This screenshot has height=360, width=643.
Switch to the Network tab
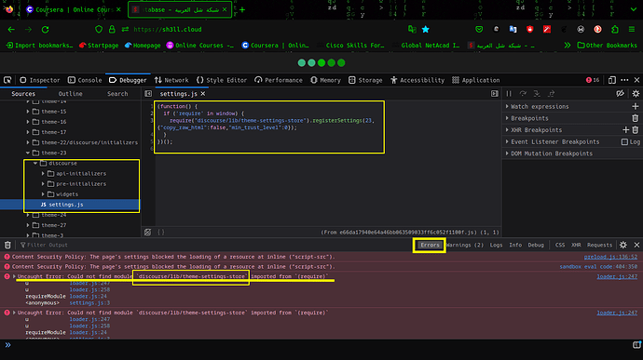tap(171, 80)
